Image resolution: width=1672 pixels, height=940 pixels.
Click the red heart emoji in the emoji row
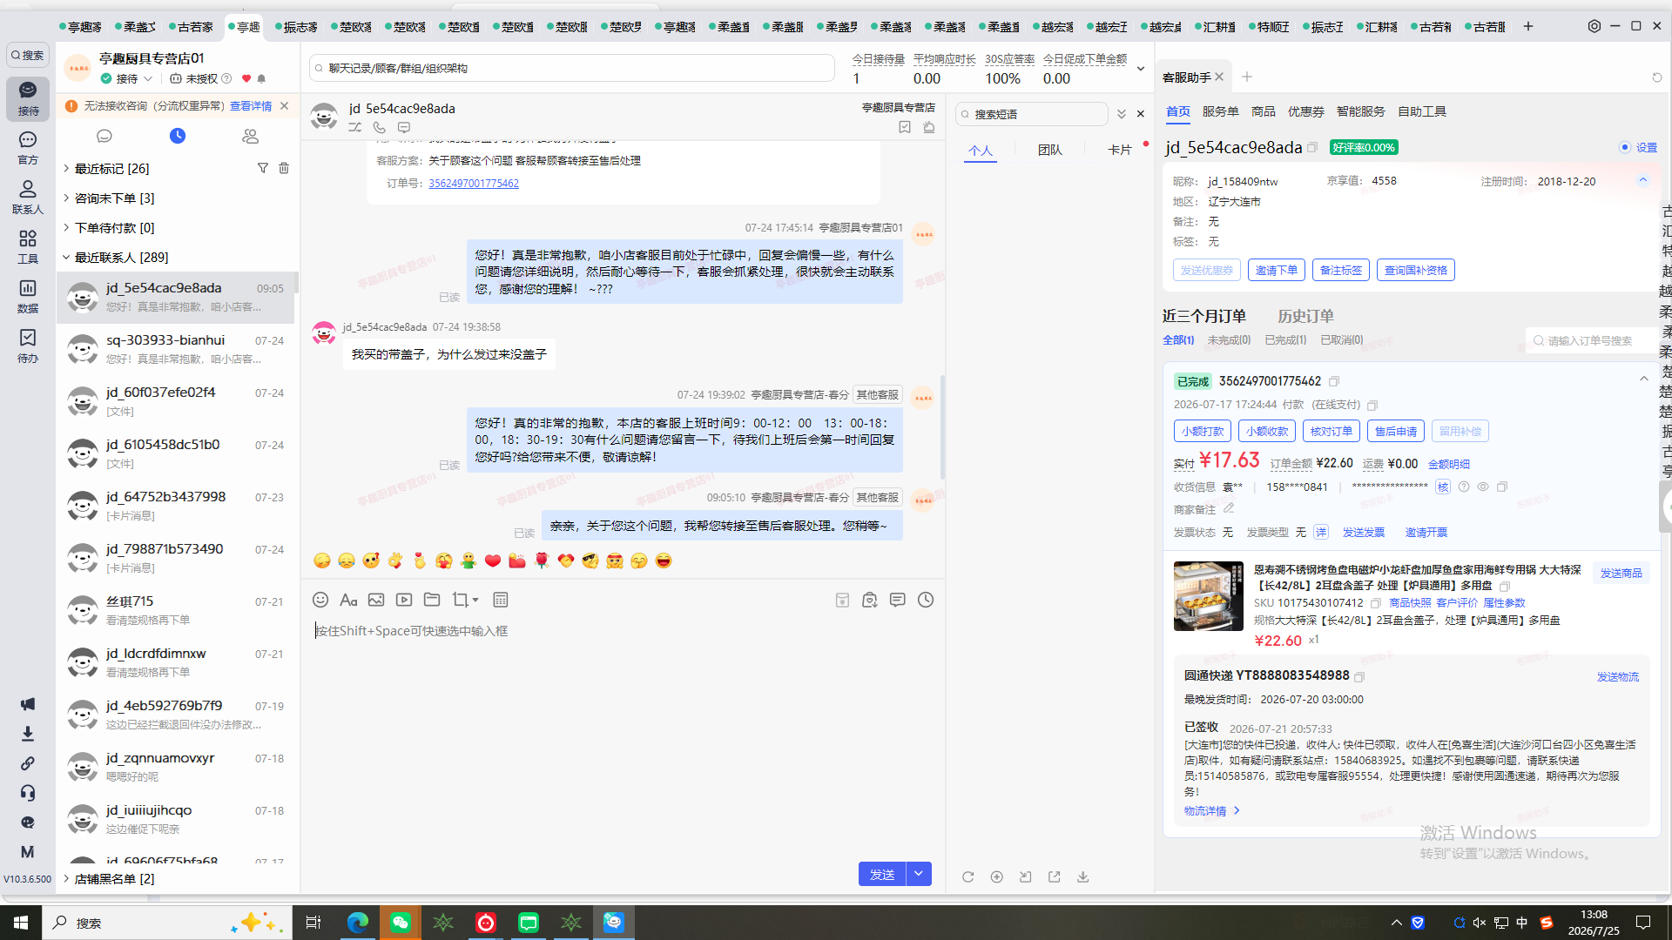pyautogui.click(x=493, y=561)
